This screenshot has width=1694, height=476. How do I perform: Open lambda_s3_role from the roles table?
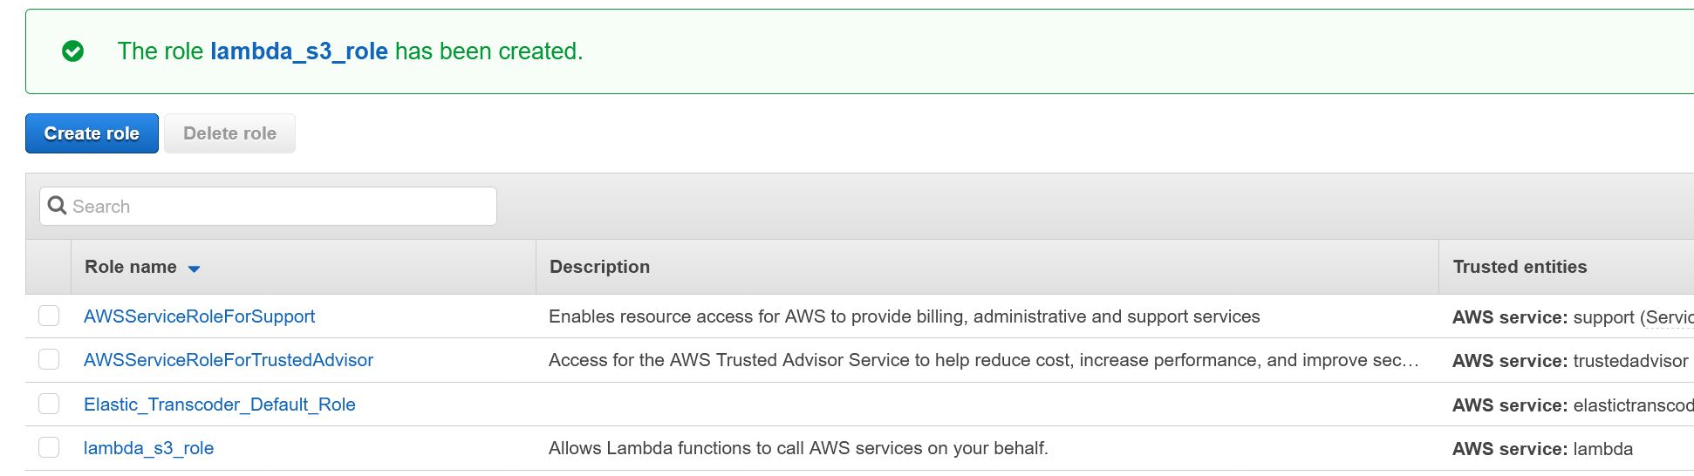(148, 448)
